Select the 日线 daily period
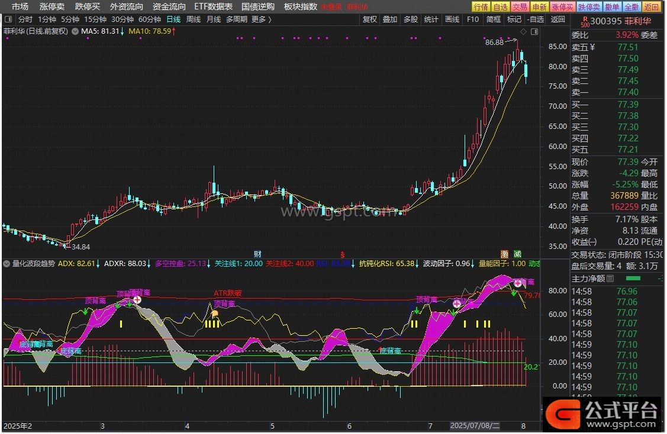 [173, 19]
